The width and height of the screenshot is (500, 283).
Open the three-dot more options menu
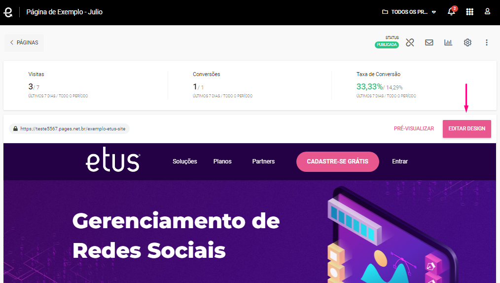coord(487,42)
